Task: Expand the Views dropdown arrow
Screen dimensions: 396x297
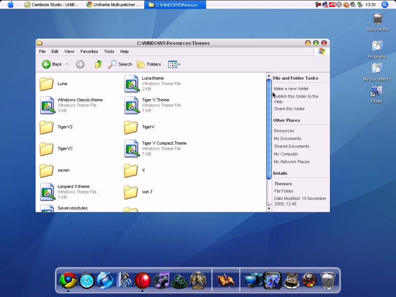Action: click(179, 64)
